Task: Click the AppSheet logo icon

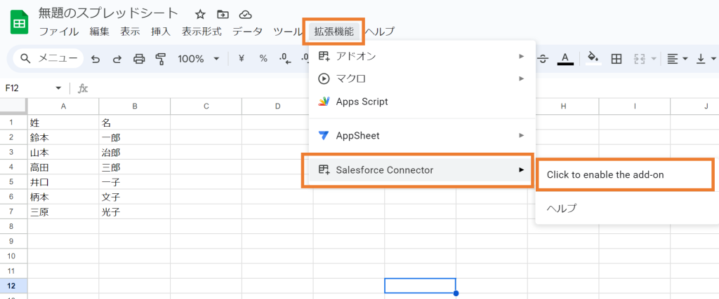Action: pyautogui.click(x=324, y=136)
